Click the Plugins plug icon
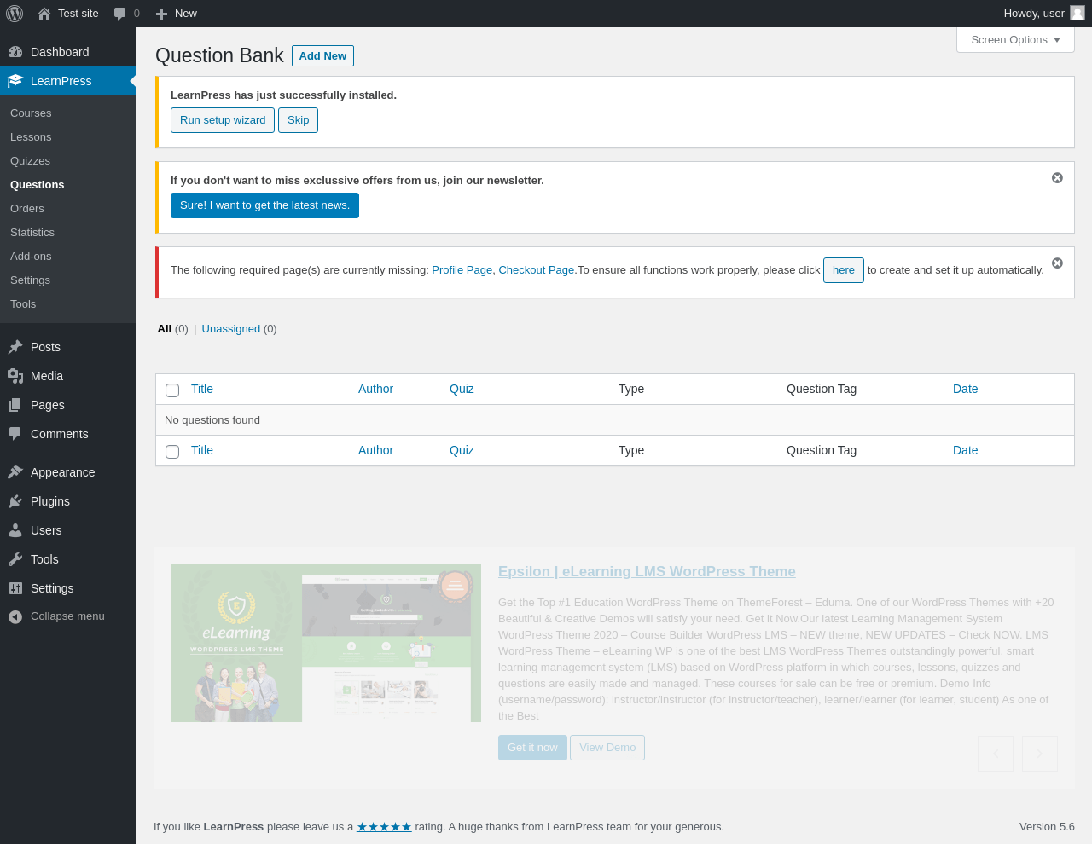The height and width of the screenshot is (844, 1092). (15, 501)
